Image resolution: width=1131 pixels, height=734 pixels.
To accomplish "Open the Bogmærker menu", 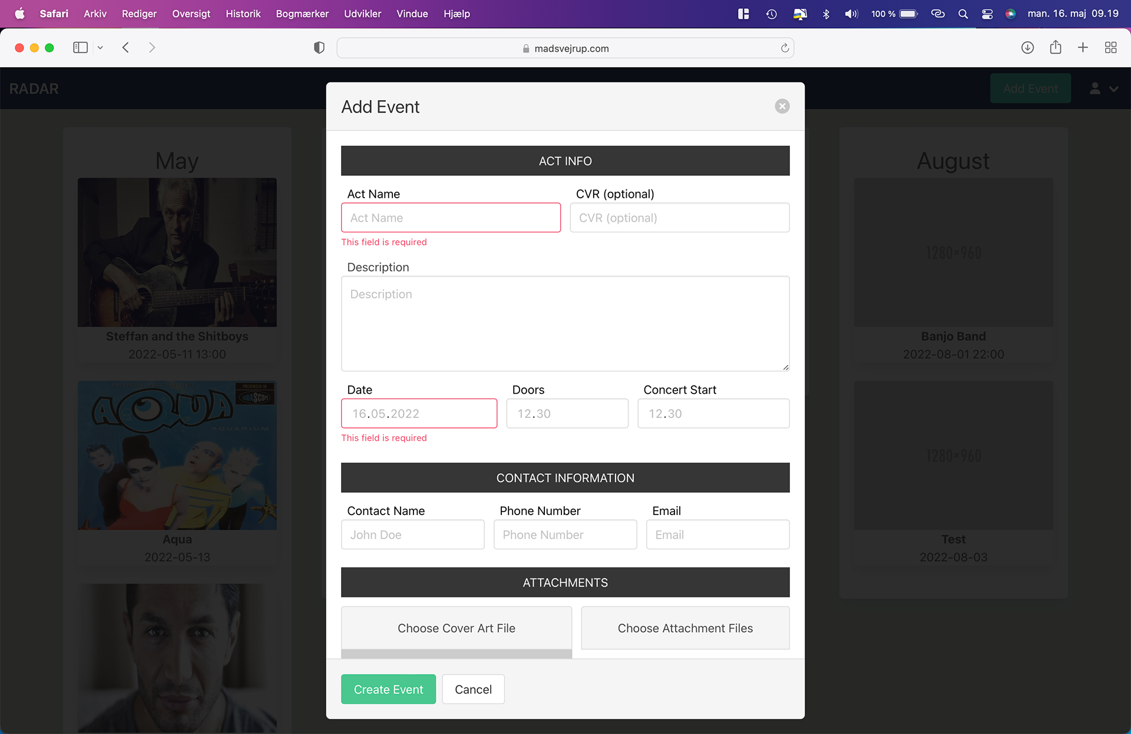I will tap(302, 14).
